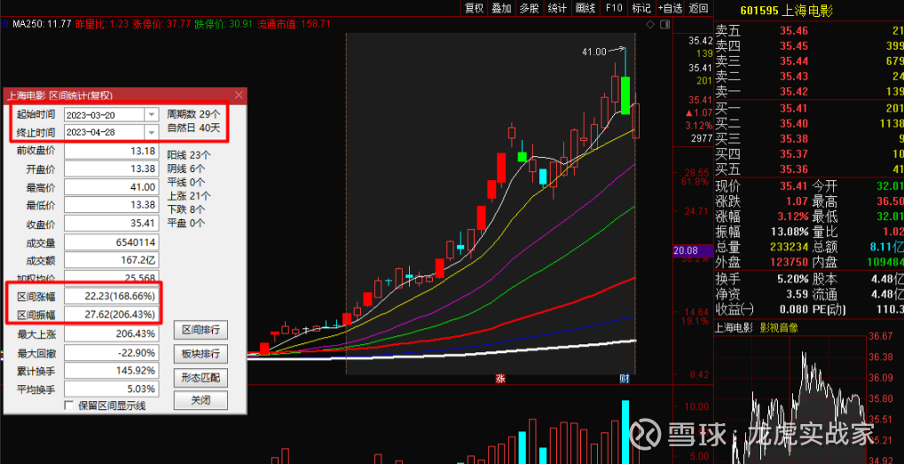Click 涨停价: 37.77 label
Viewport: 904px width, 464px height.
[x=161, y=24]
